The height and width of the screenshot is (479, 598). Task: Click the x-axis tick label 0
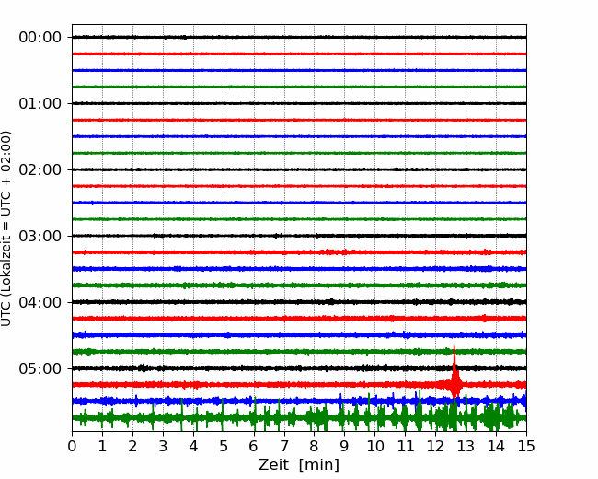(72, 446)
